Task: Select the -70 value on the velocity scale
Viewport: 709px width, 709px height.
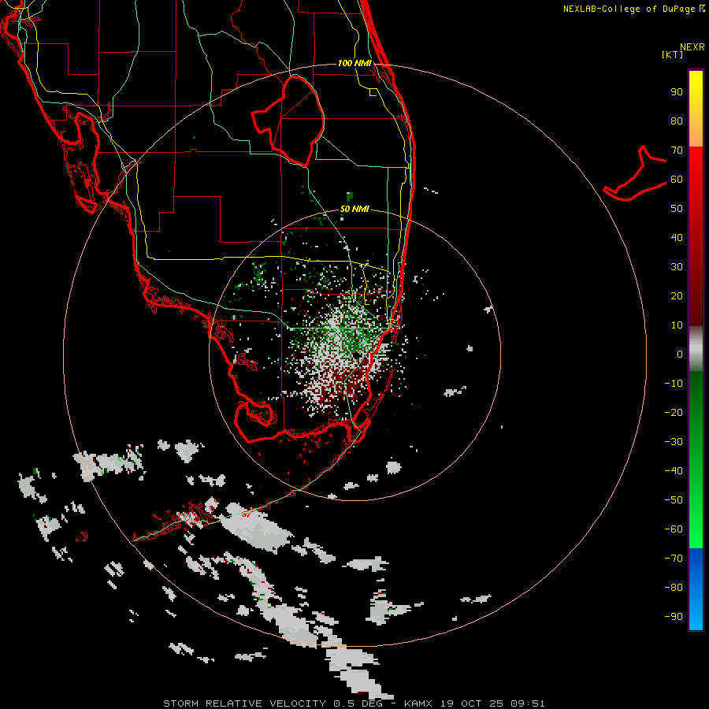Action: click(x=674, y=558)
